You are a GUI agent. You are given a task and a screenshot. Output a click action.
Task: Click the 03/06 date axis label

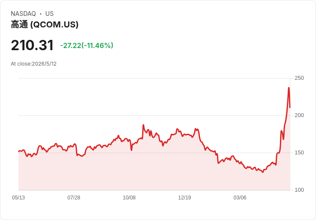(240, 198)
